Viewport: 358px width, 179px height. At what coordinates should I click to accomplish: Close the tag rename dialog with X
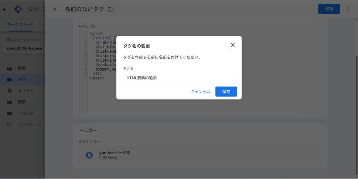coord(233,45)
